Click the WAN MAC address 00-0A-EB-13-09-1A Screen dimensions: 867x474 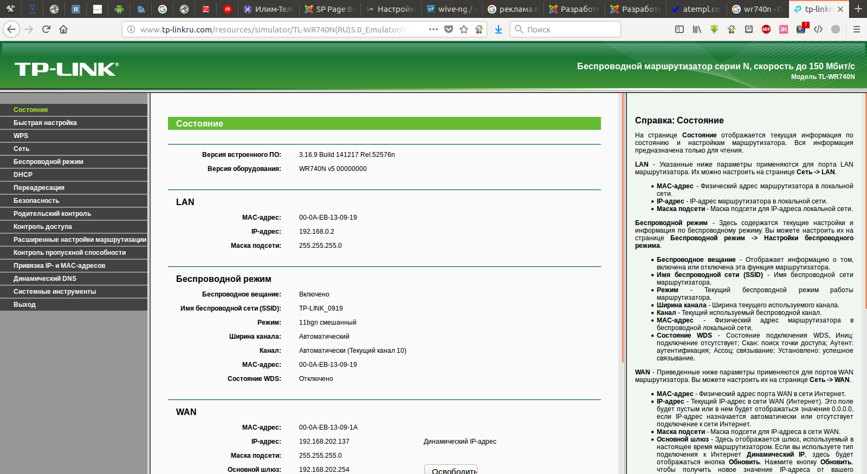pos(328,427)
